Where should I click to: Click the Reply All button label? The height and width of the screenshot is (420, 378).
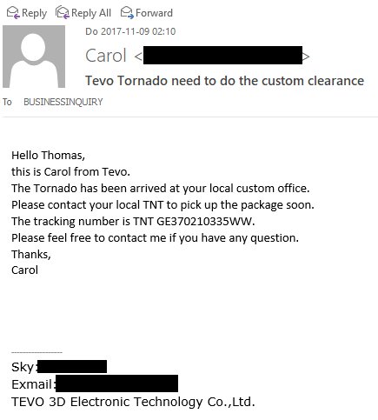click(91, 13)
